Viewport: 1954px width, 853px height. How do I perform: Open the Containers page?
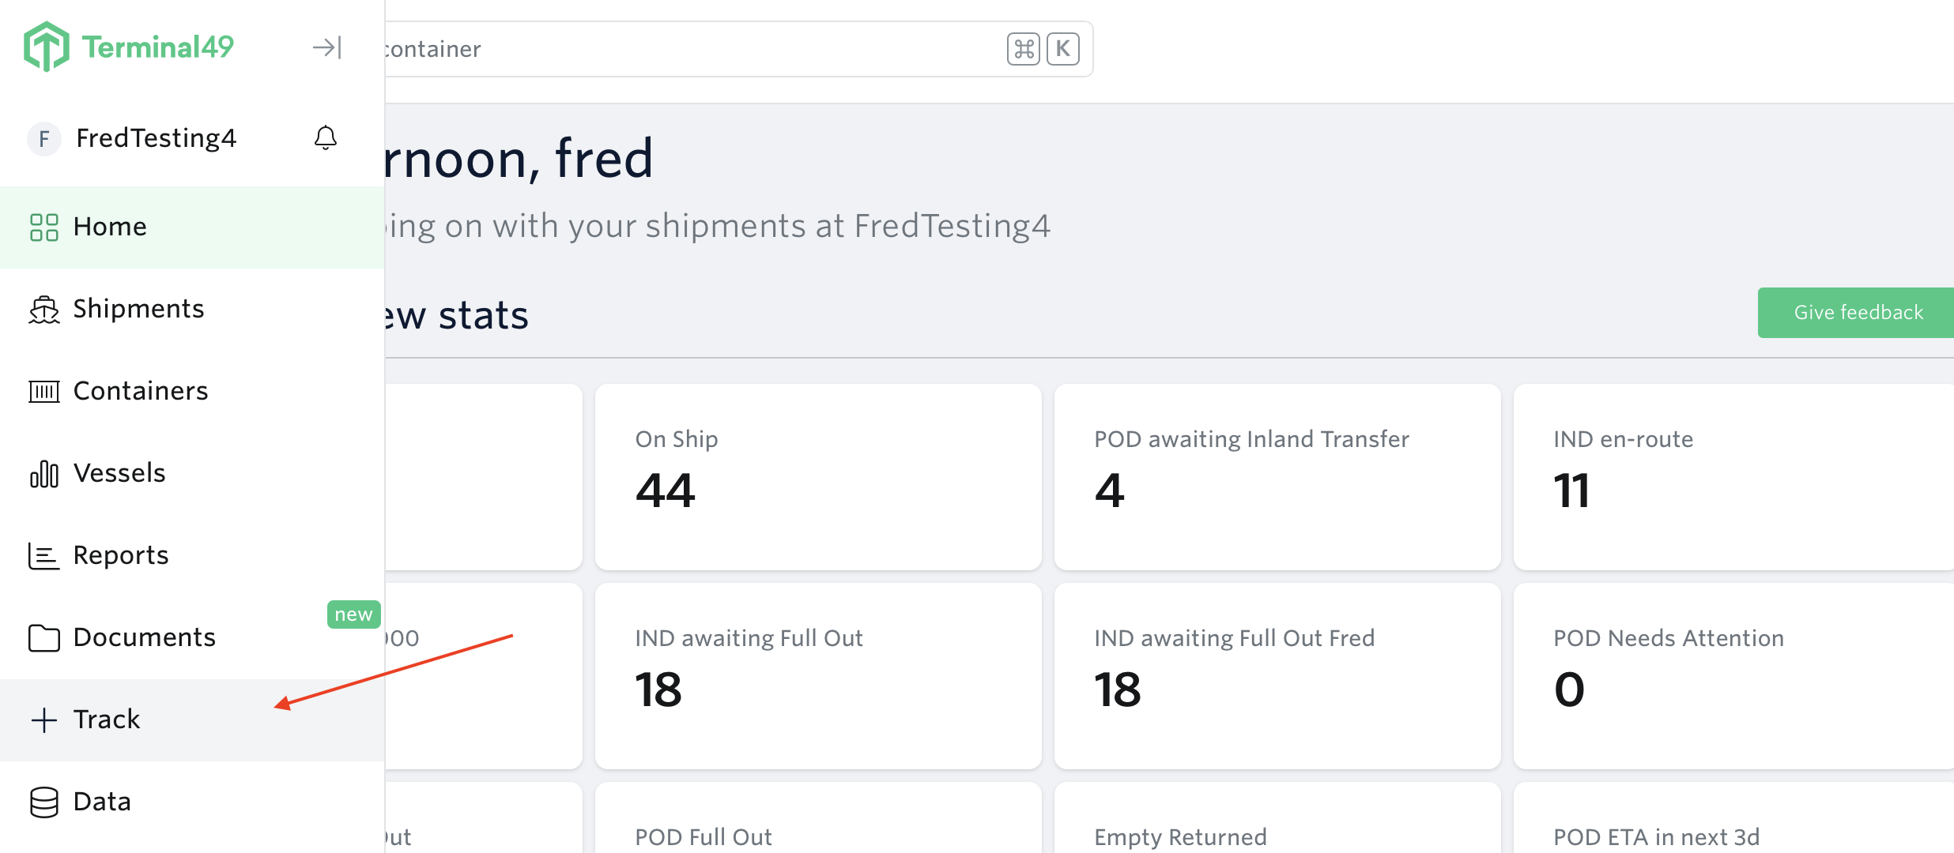click(141, 391)
